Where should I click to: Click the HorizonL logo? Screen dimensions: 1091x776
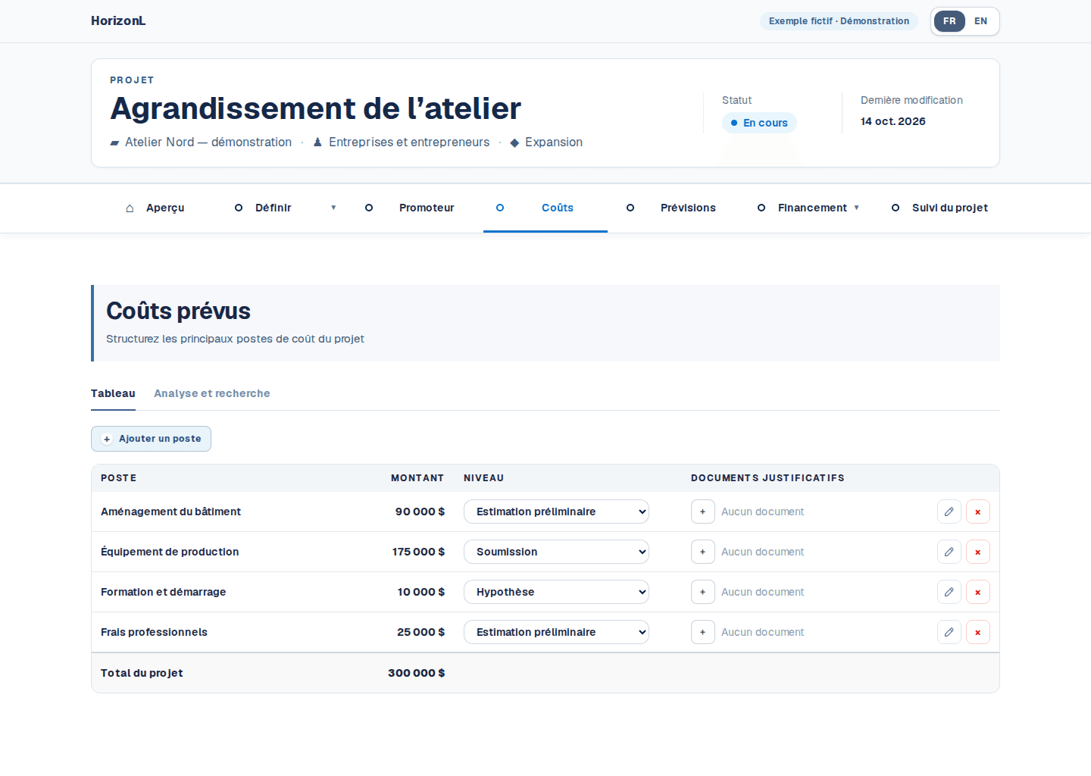tap(118, 21)
